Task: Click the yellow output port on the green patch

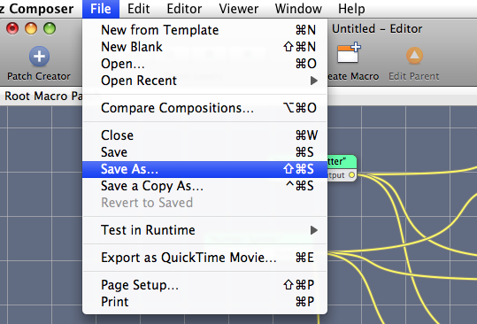Action: [x=351, y=175]
